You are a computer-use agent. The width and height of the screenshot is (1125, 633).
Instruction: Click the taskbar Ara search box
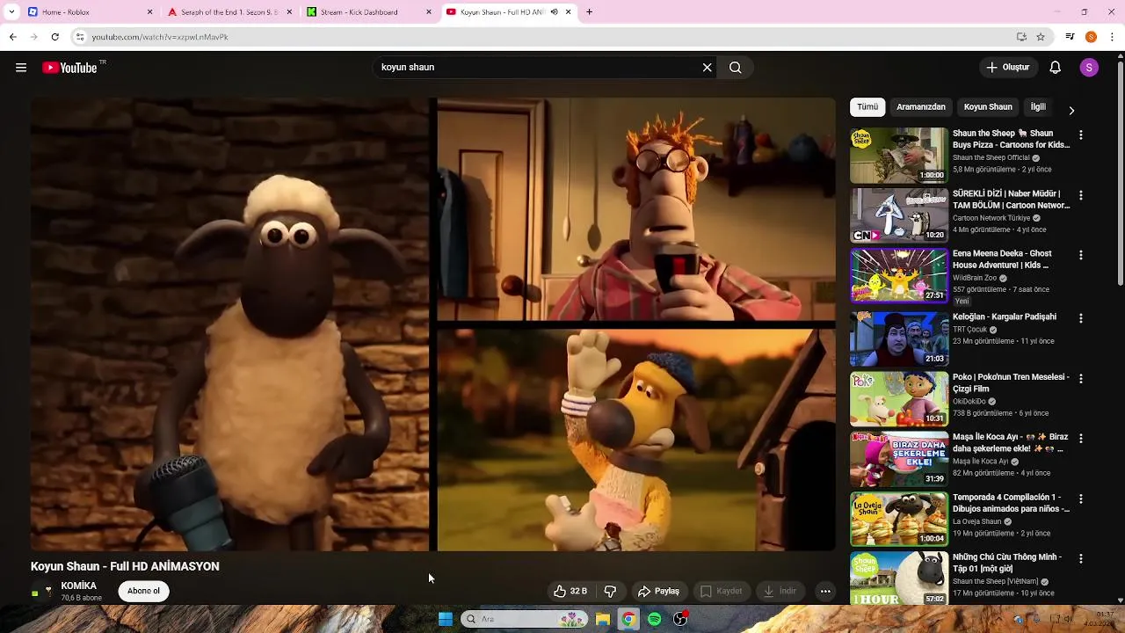524,619
